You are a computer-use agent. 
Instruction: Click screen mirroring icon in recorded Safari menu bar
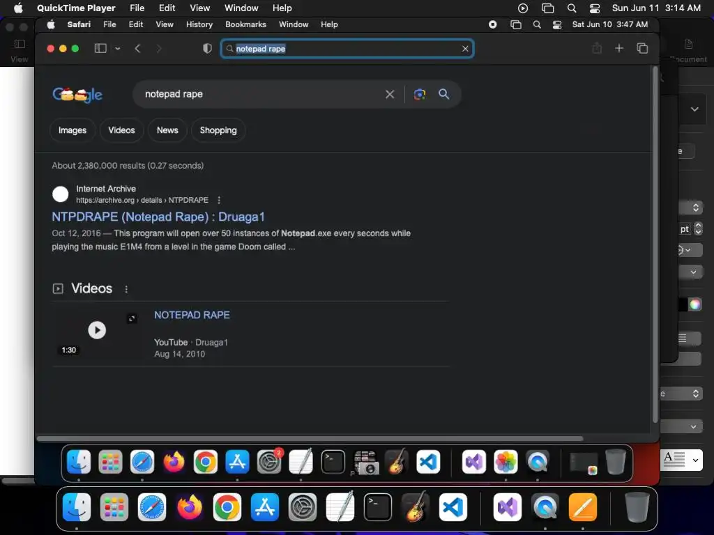(515, 24)
